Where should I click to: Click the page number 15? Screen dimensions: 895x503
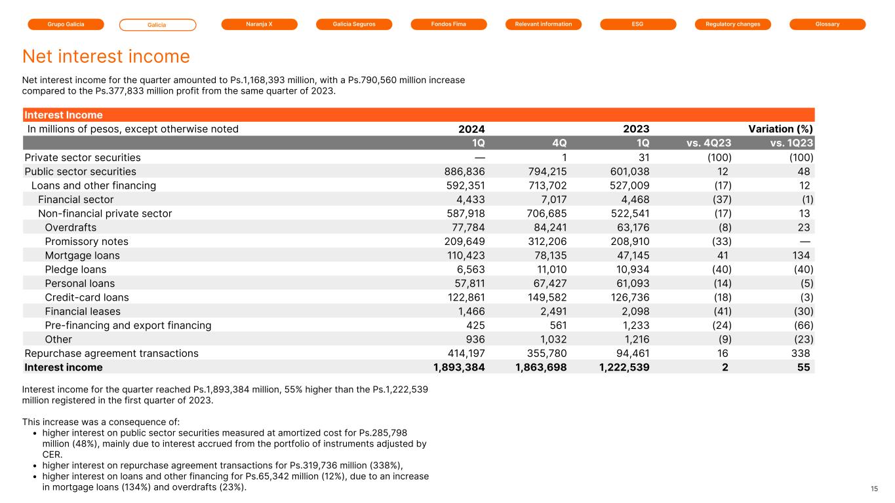[874, 489]
